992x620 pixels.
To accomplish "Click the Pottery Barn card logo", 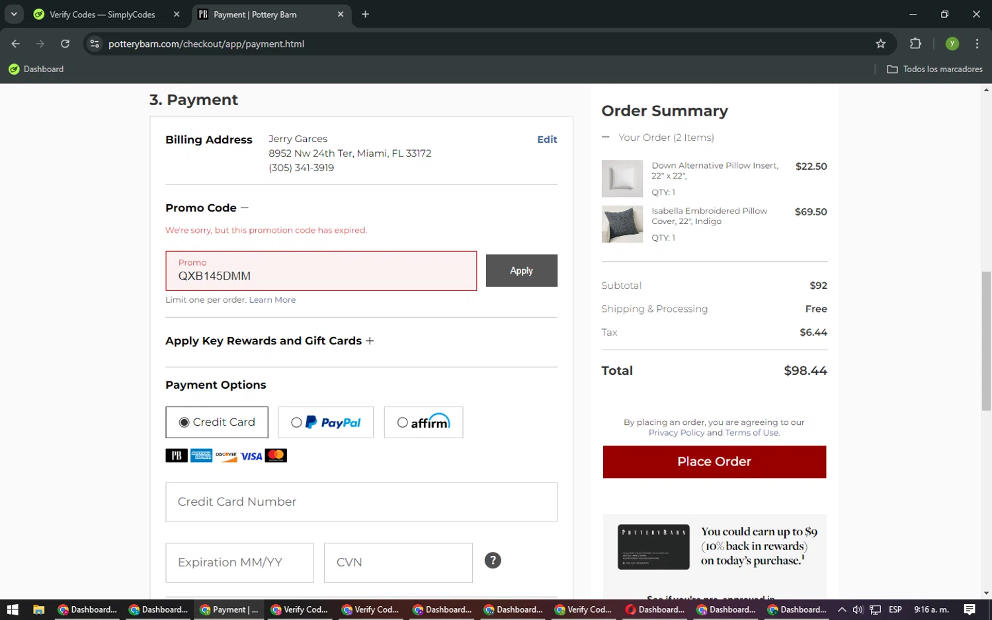I will click(177, 455).
